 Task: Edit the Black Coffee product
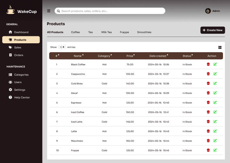(215, 64)
